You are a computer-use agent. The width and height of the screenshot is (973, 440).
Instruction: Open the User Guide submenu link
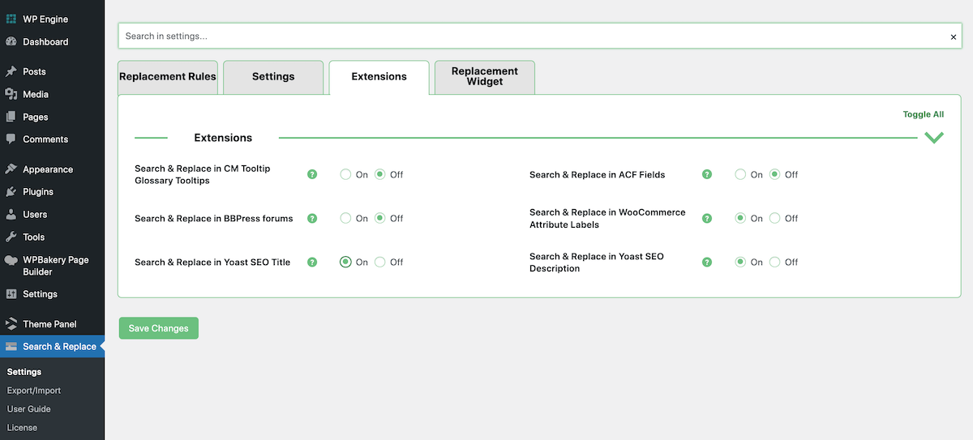click(x=29, y=409)
